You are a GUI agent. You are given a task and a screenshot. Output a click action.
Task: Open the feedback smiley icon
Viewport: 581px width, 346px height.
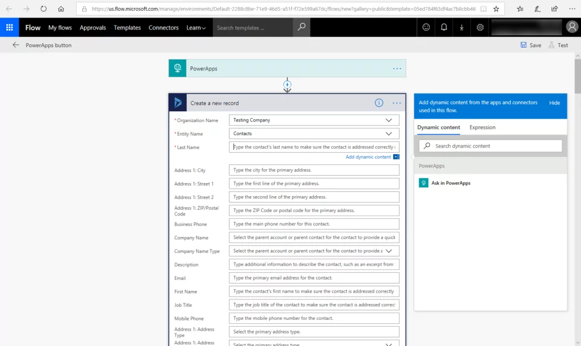click(426, 27)
